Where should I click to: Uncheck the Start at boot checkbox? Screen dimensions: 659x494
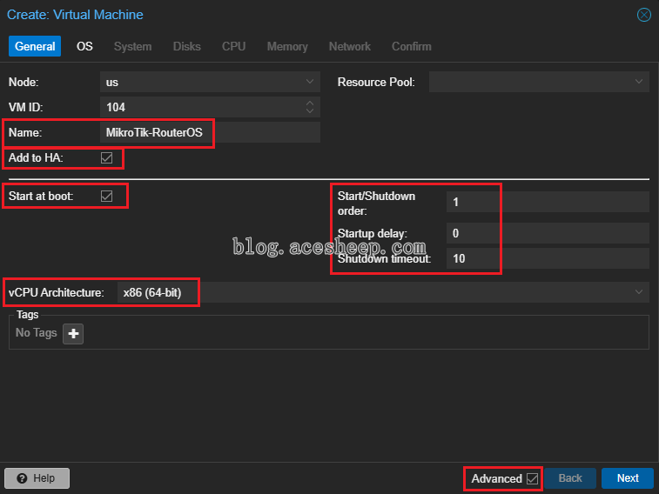107,196
